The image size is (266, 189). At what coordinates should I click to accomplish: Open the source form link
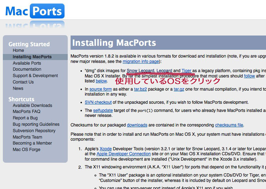pos(101,89)
